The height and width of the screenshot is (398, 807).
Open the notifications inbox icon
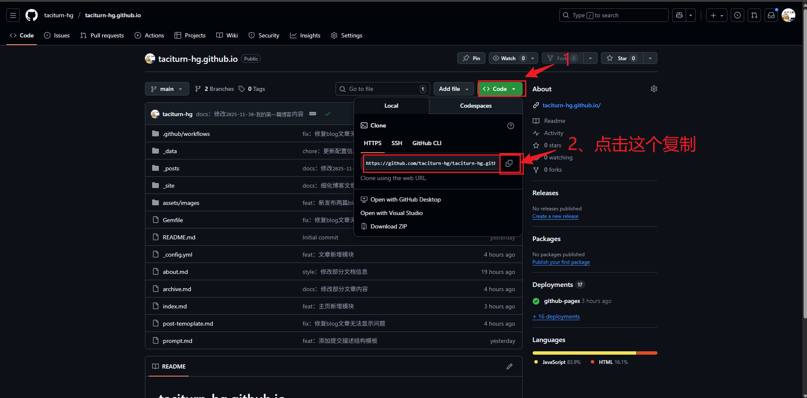(771, 15)
